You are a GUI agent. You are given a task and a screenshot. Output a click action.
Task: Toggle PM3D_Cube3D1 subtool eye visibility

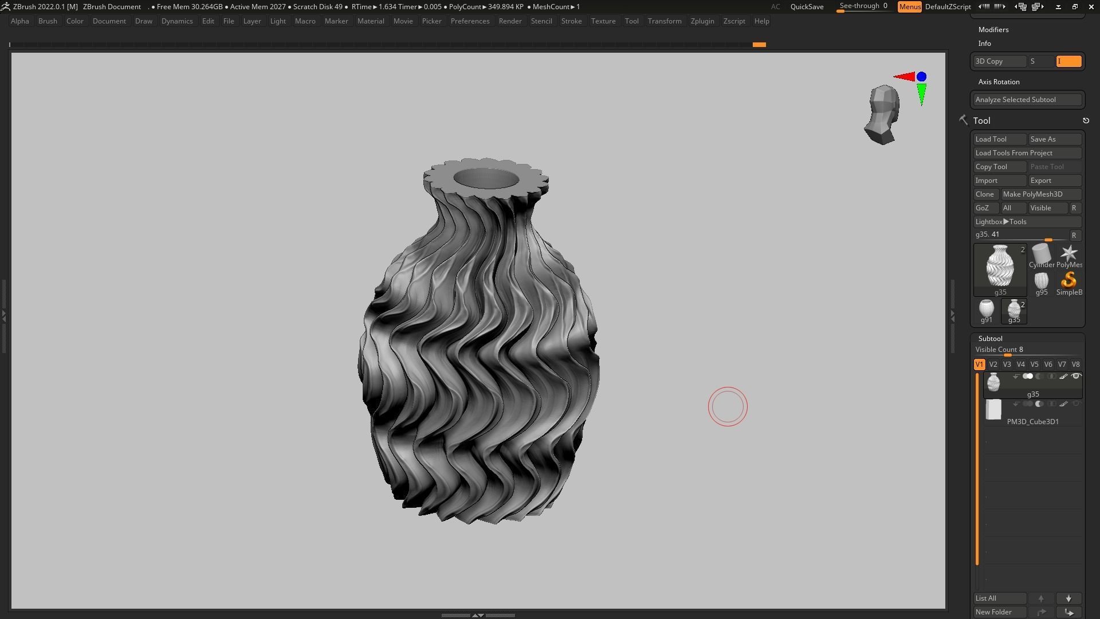pyautogui.click(x=1076, y=404)
